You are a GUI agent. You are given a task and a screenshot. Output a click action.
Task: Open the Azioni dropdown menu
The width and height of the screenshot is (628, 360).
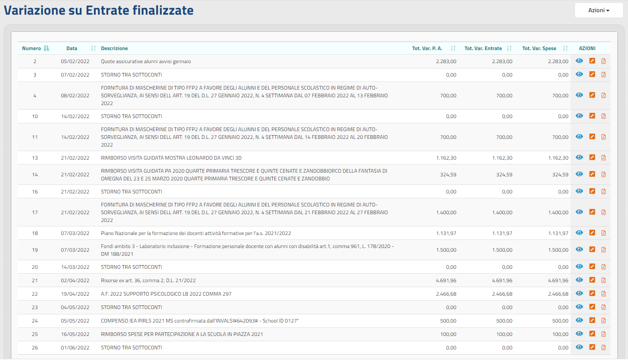pos(599,10)
